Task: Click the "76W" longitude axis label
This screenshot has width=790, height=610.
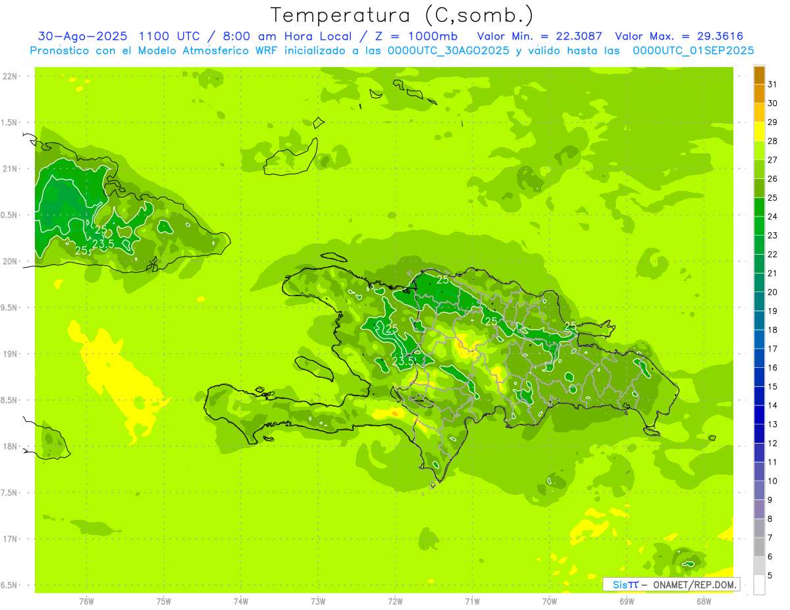Action: pos(86,601)
